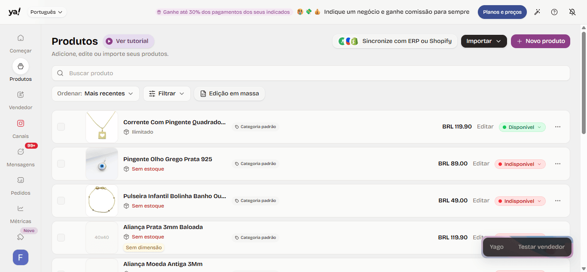
Task: Select checkbox for Aliança Prata 3mm Baloada
Action: pos(61,238)
